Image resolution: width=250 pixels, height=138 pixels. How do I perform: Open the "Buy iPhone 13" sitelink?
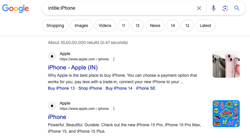tap(61, 88)
